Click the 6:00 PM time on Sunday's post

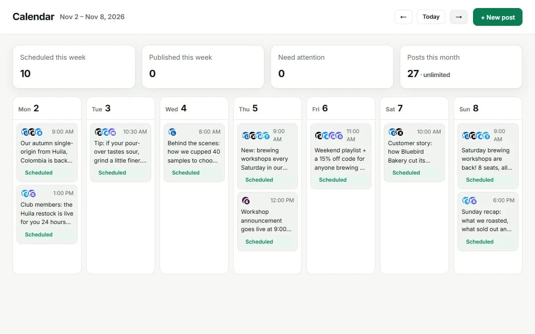[x=504, y=200]
